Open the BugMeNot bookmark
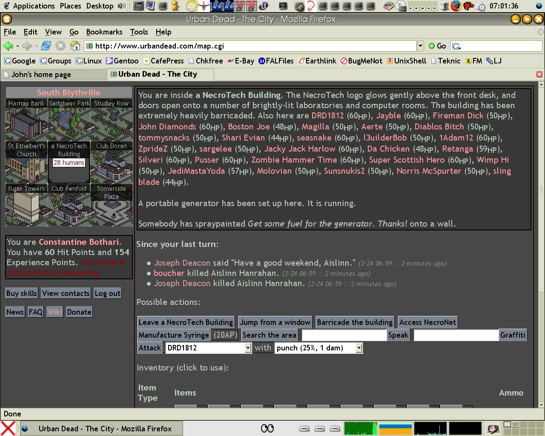 361,61
